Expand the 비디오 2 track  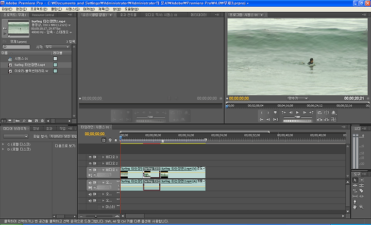pos(103,163)
